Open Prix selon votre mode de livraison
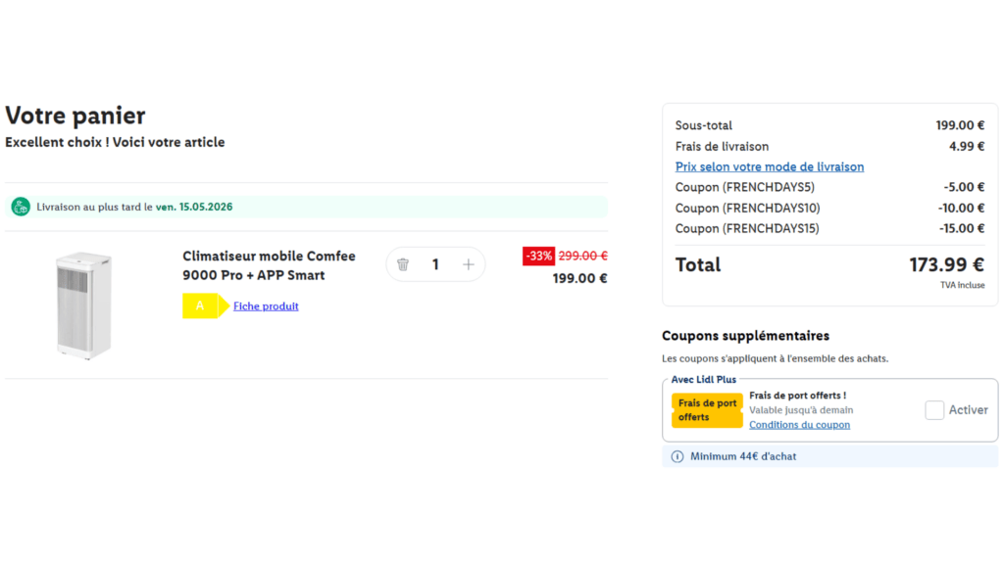This screenshot has height=564, width=1004. click(769, 166)
